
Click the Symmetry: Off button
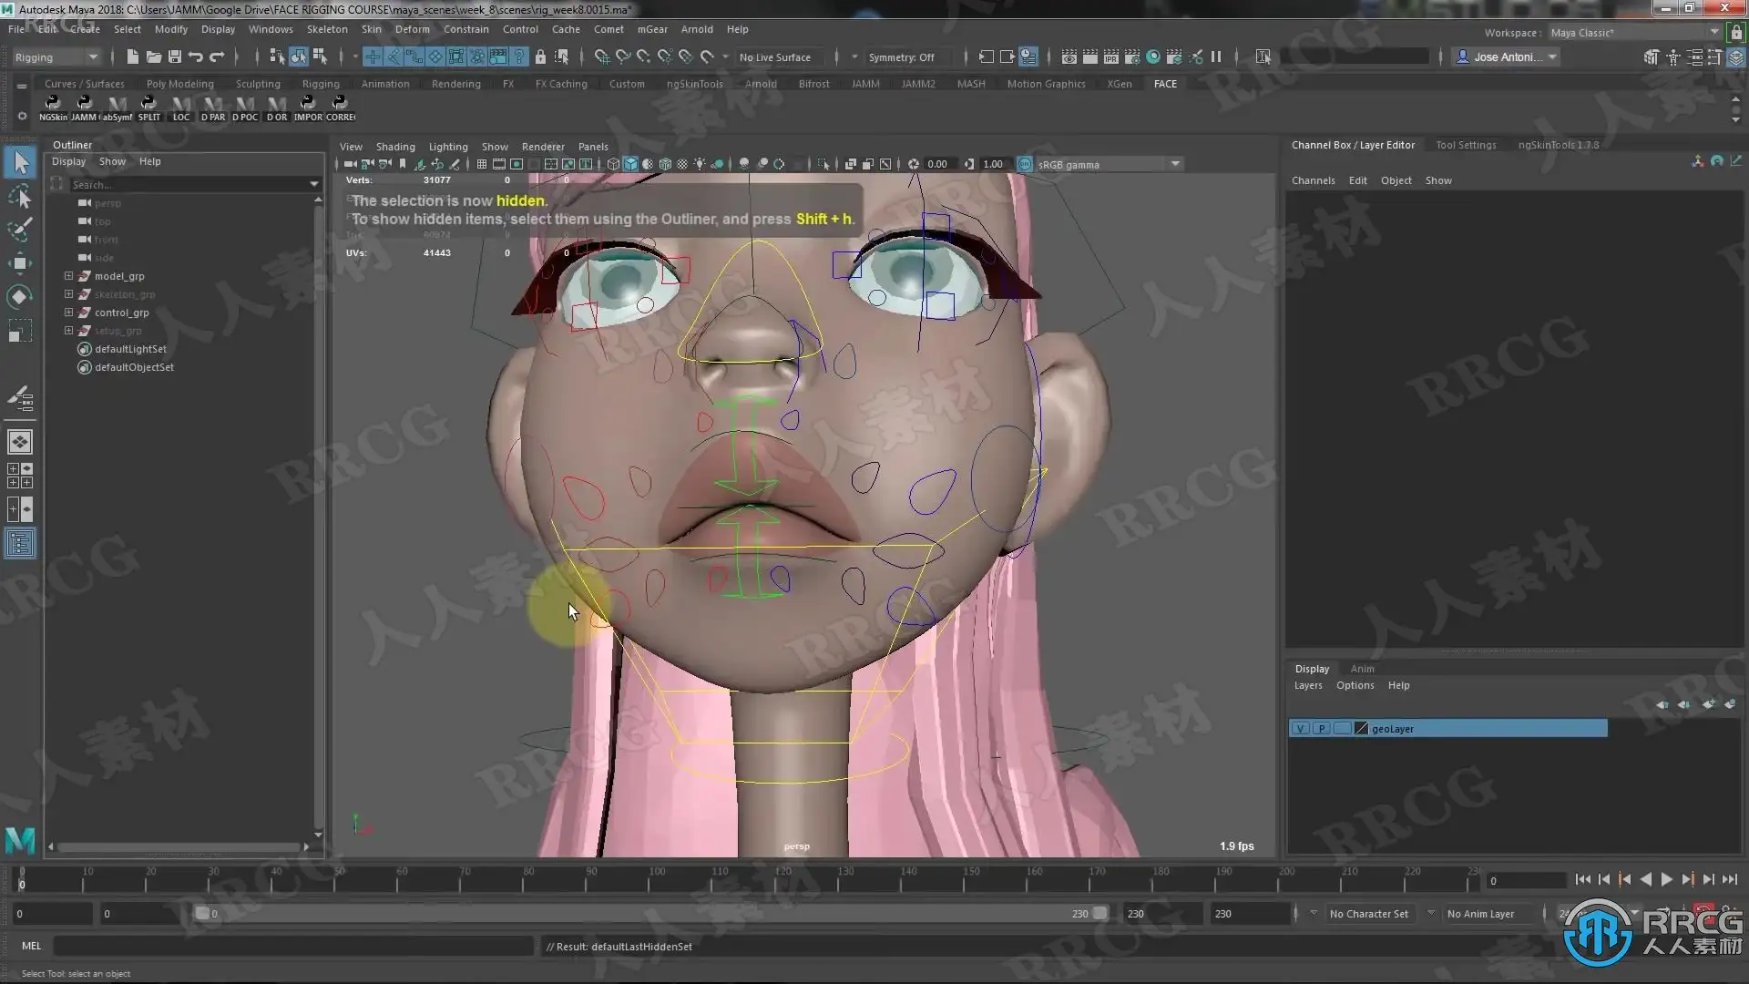[901, 57]
